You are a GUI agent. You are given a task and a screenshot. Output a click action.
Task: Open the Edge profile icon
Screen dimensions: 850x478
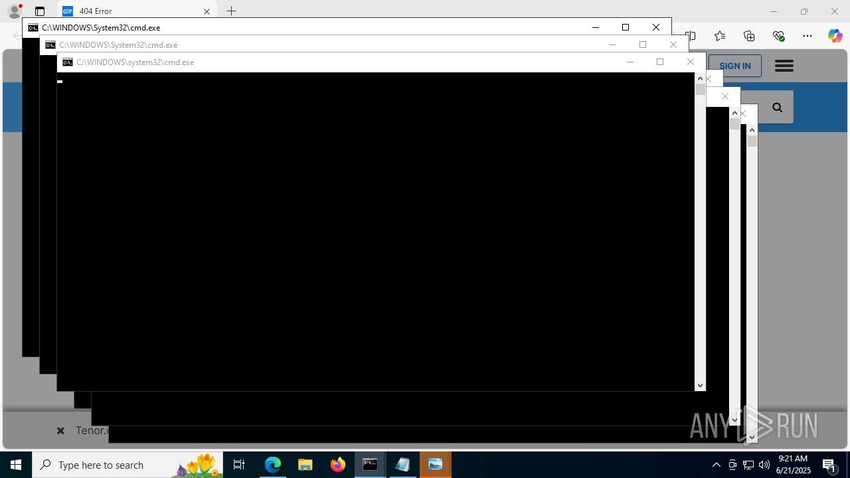click(x=14, y=11)
